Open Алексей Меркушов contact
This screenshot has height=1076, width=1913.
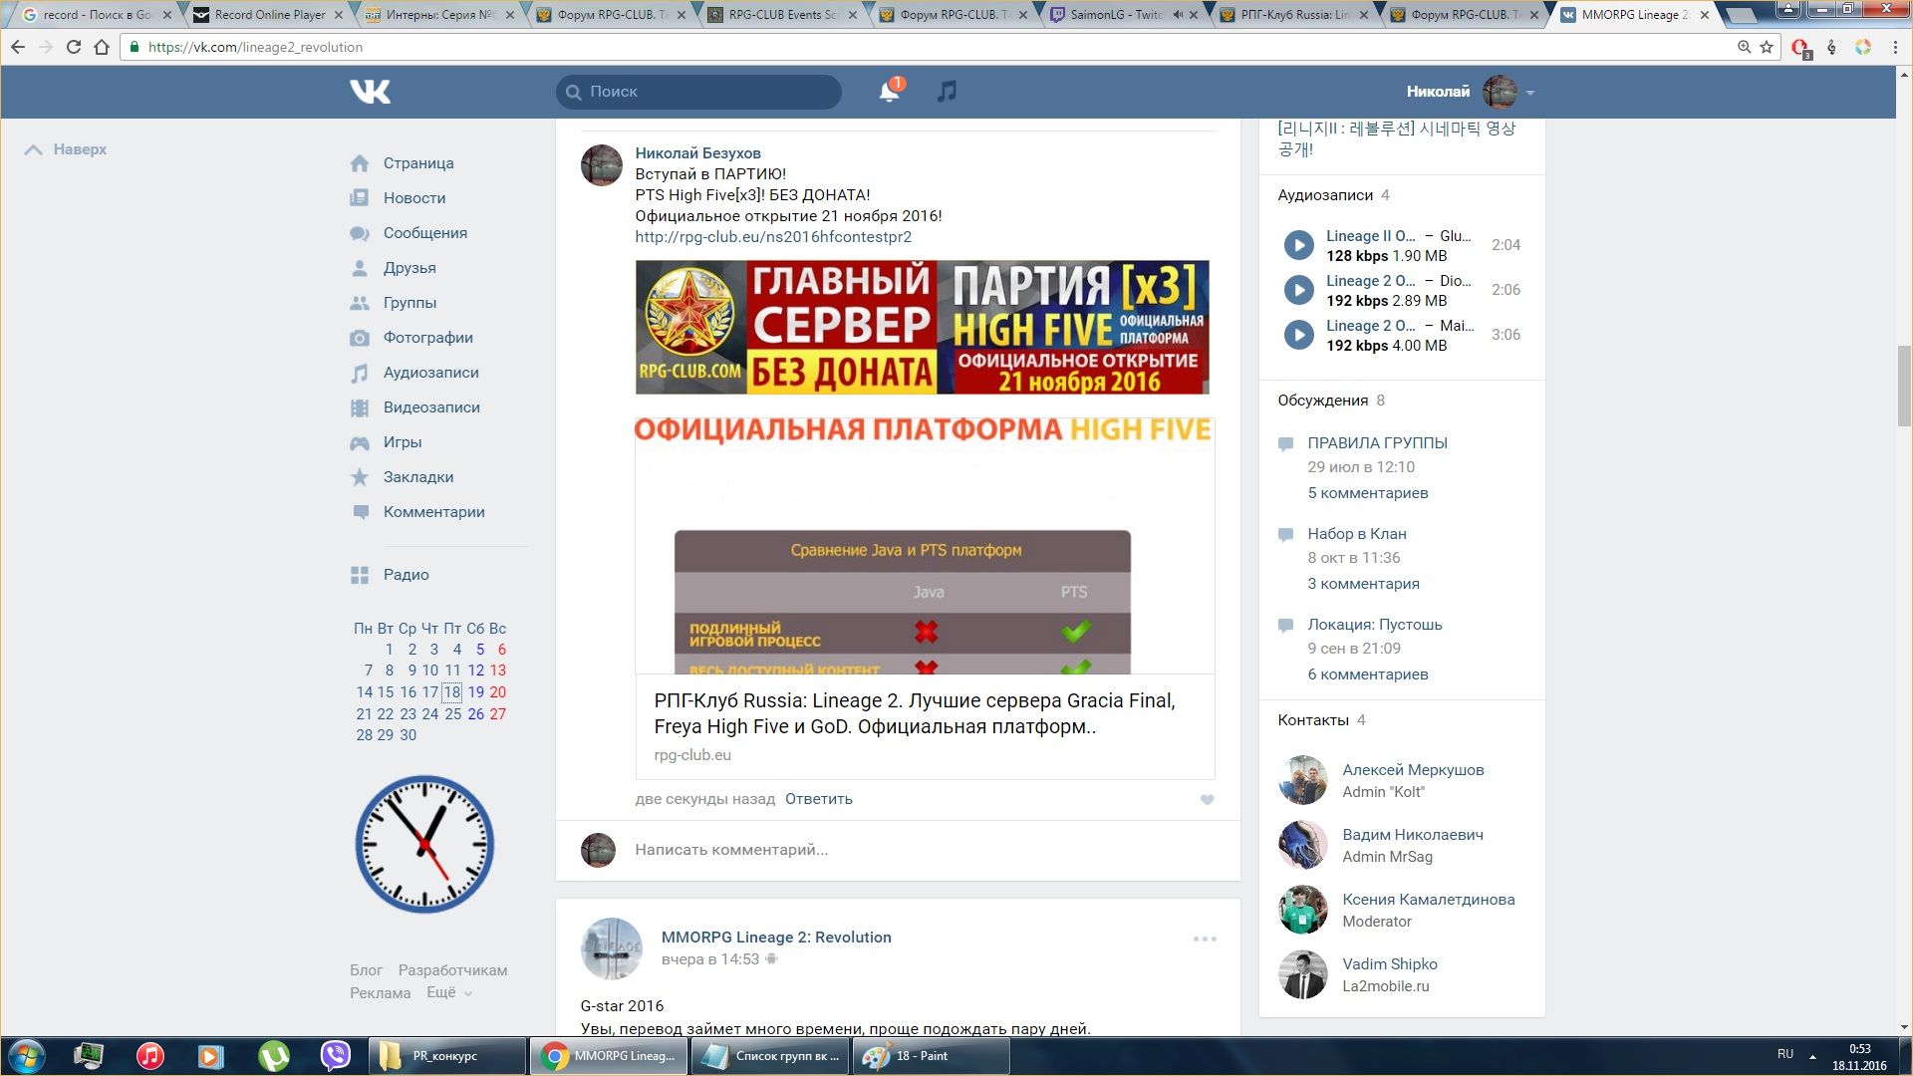pos(1413,770)
